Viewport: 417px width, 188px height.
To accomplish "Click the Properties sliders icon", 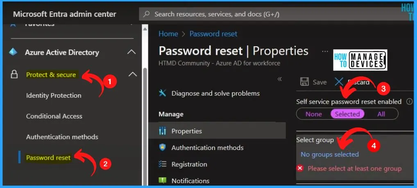I will (x=163, y=131).
